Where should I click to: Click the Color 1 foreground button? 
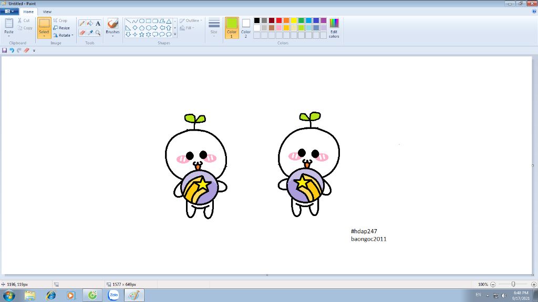coord(232,28)
